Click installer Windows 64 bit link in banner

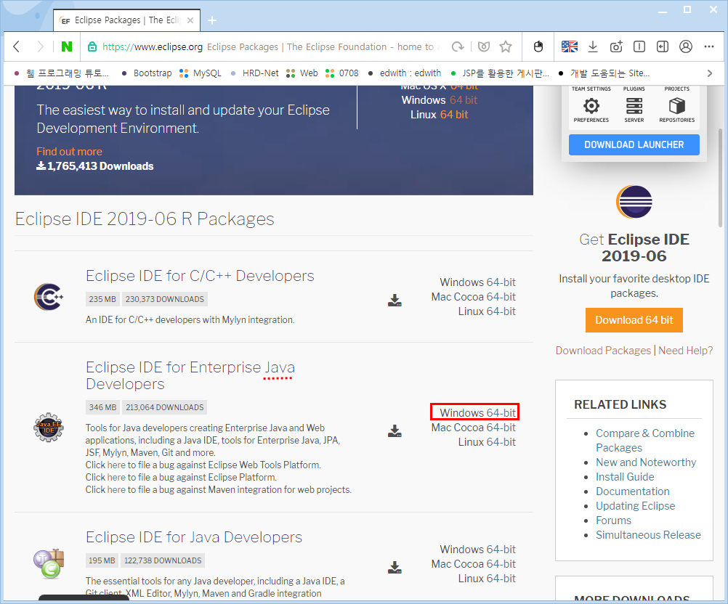[464, 100]
